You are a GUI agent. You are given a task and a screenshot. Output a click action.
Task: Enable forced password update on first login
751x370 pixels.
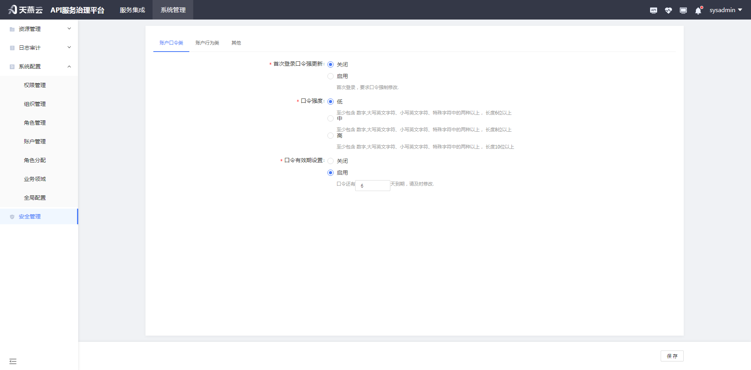[x=331, y=76]
